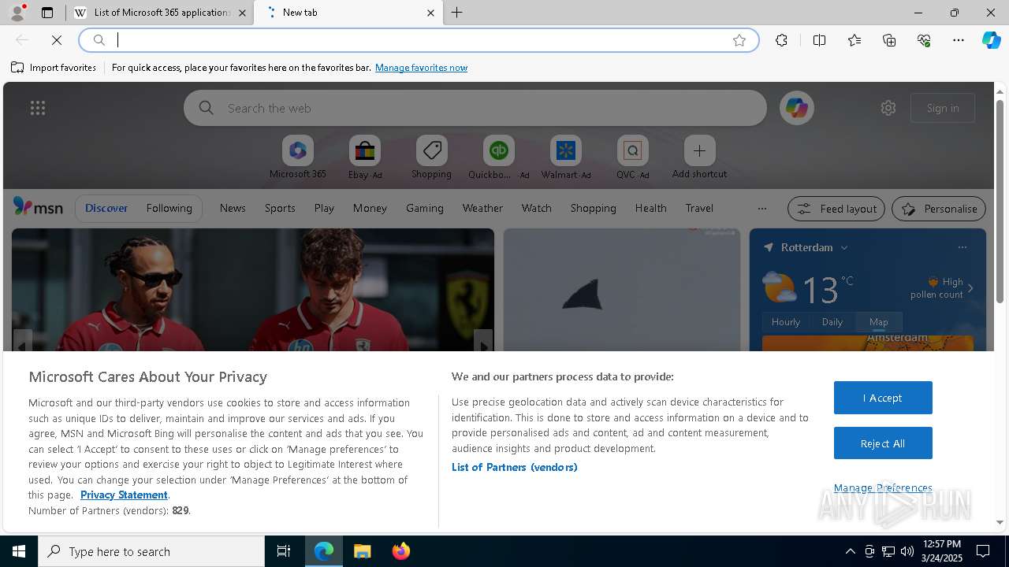Focus the Search the web box
Image resolution: width=1009 pixels, height=567 pixels.
tap(475, 108)
